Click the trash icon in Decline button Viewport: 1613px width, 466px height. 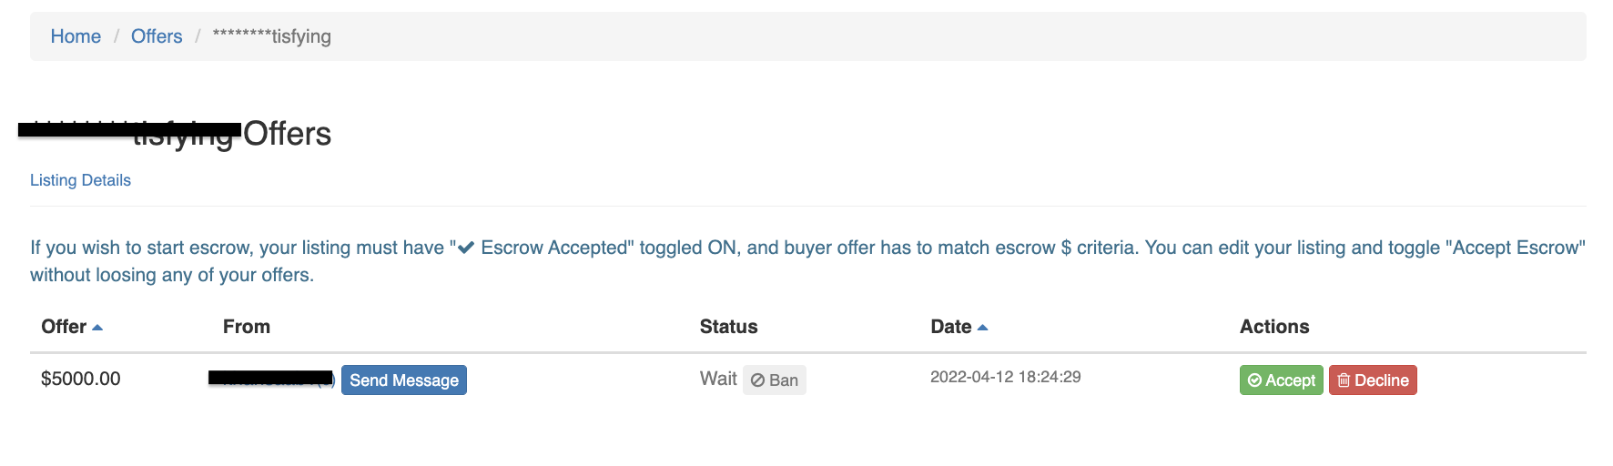pos(1344,380)
